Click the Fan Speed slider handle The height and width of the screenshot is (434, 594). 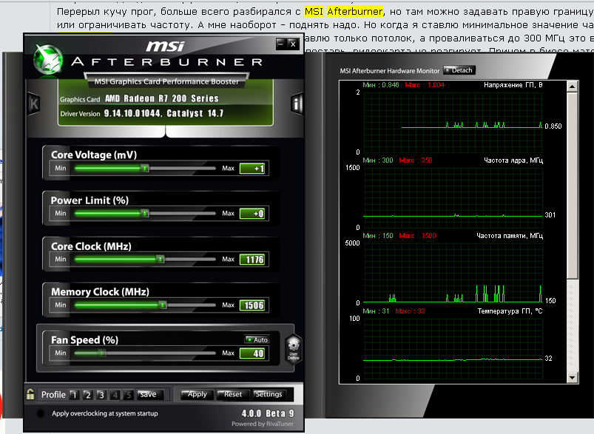click(102, 353)
